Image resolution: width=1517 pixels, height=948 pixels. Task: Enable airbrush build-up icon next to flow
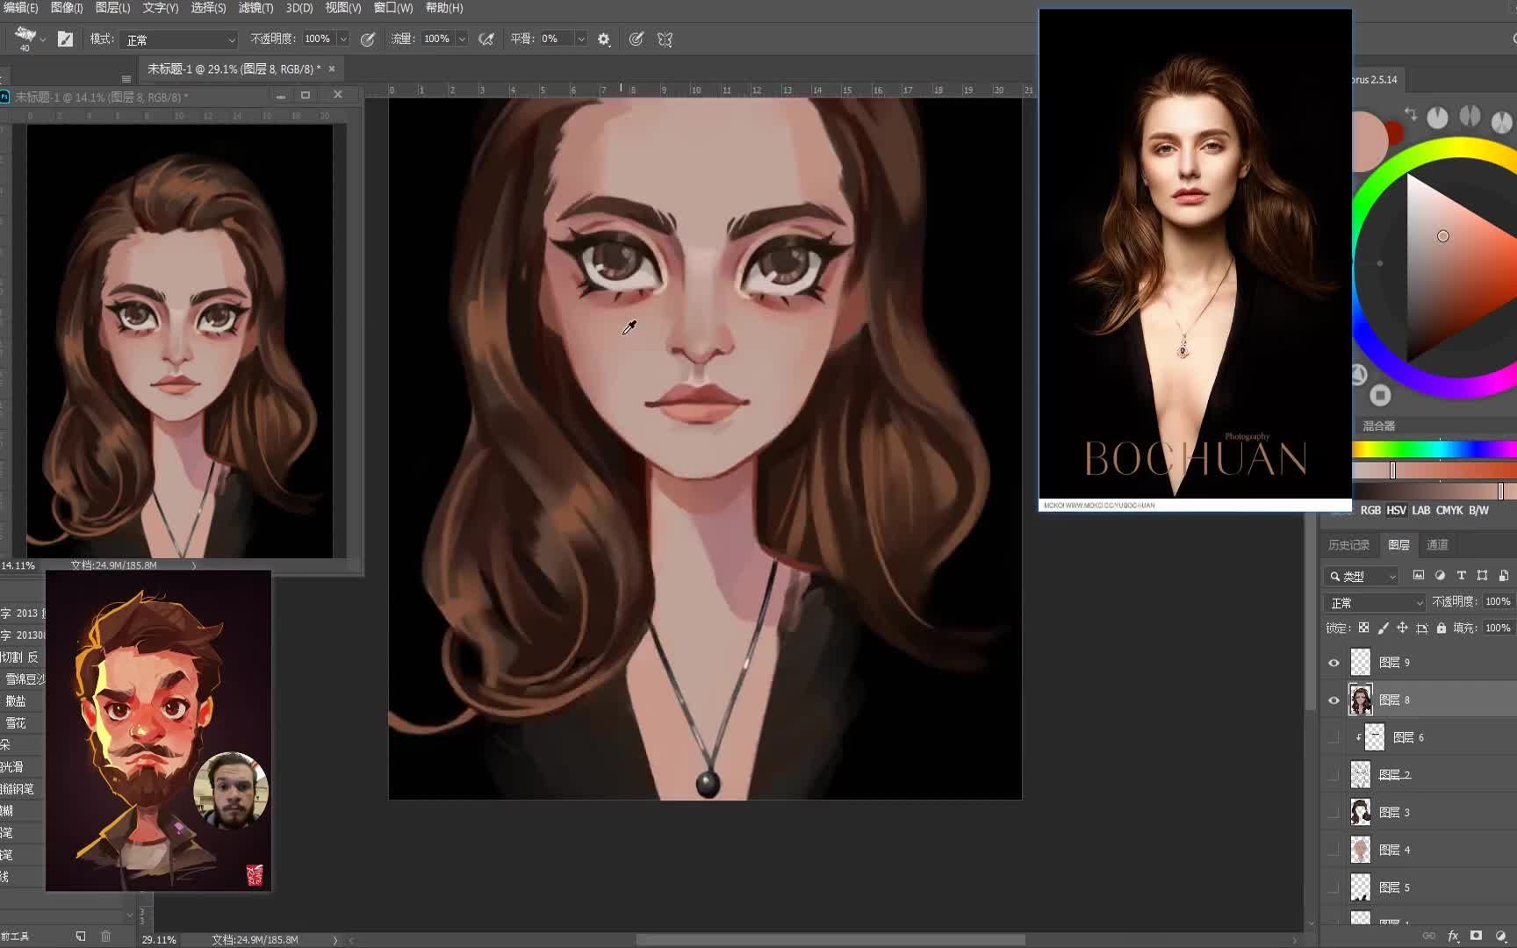click(485, 39)
